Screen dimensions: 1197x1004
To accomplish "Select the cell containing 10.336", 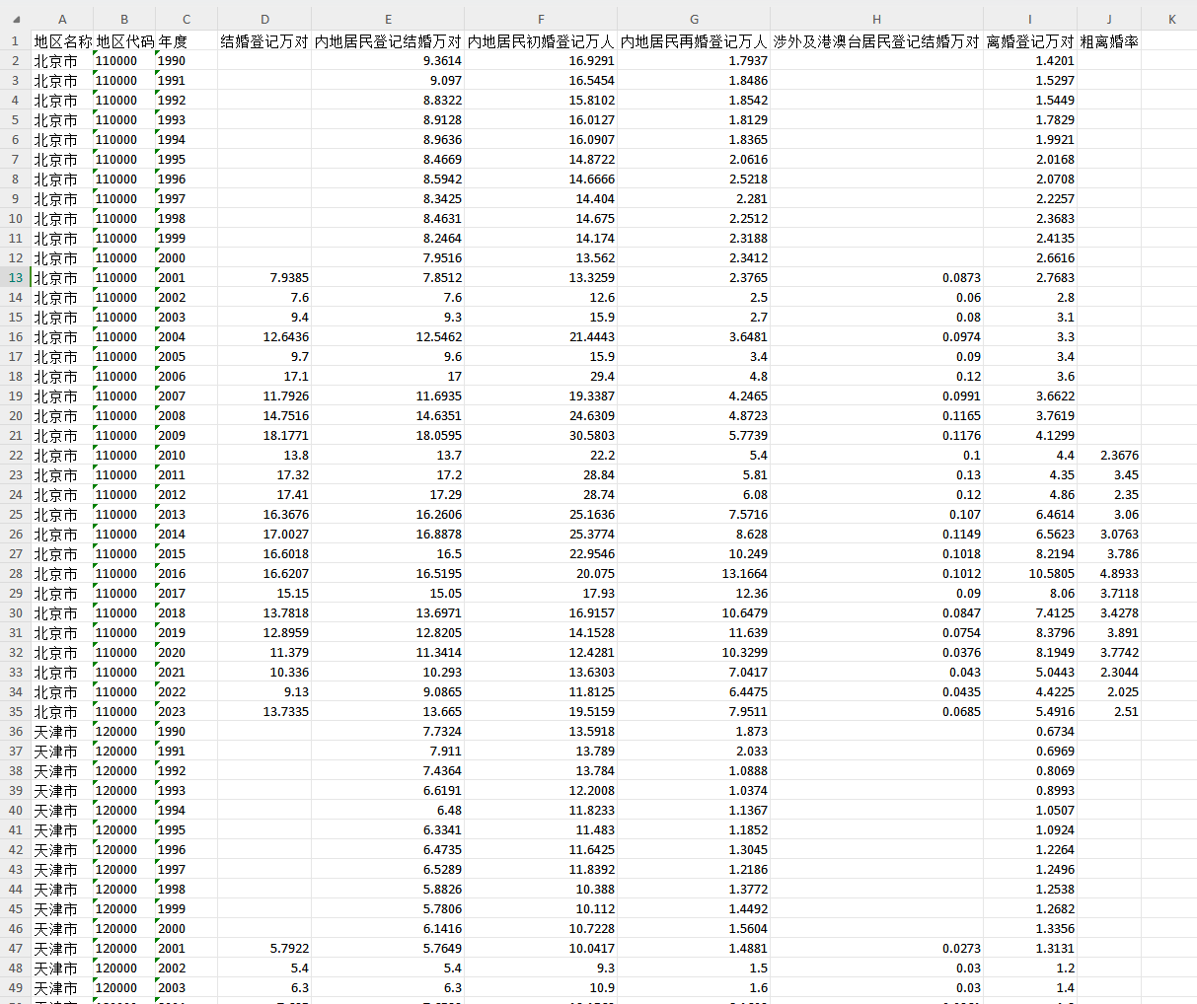I will 264,672.
